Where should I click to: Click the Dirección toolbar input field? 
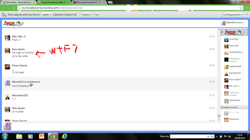coord(188,136)
